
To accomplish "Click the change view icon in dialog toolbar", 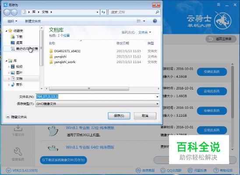I will click(x=138, y=21).
